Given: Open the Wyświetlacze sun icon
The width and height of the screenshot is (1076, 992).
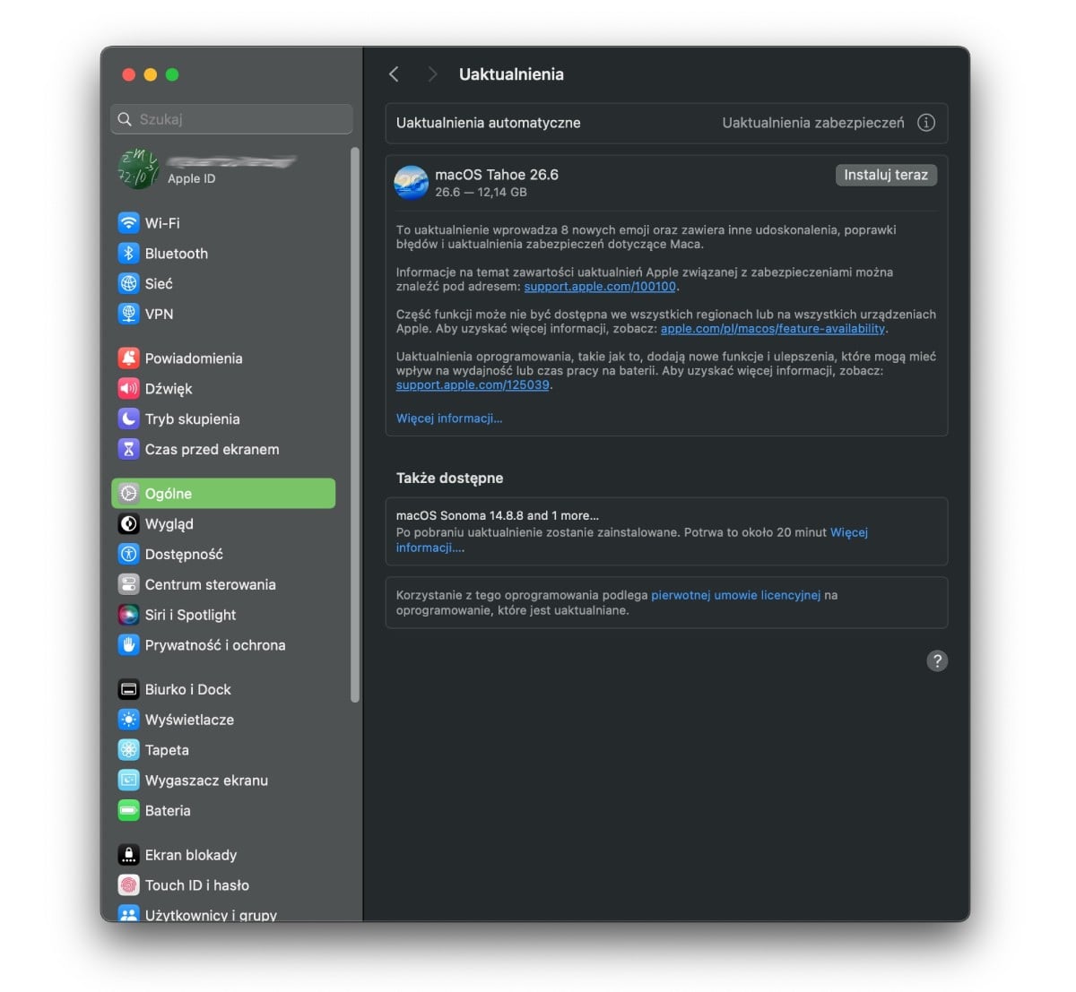Looking at the screenshot, I should coord(128,720).
